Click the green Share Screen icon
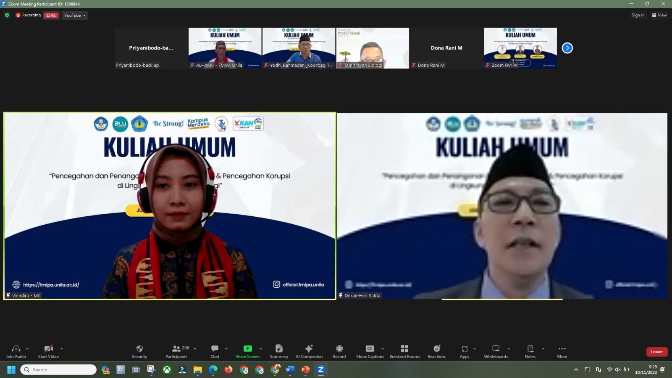Viewport: 672px width, 378px height. click(x=247, y=349)
